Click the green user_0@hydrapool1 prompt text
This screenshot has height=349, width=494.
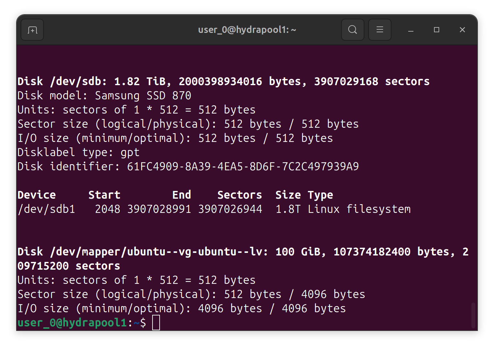pos(72,323)
